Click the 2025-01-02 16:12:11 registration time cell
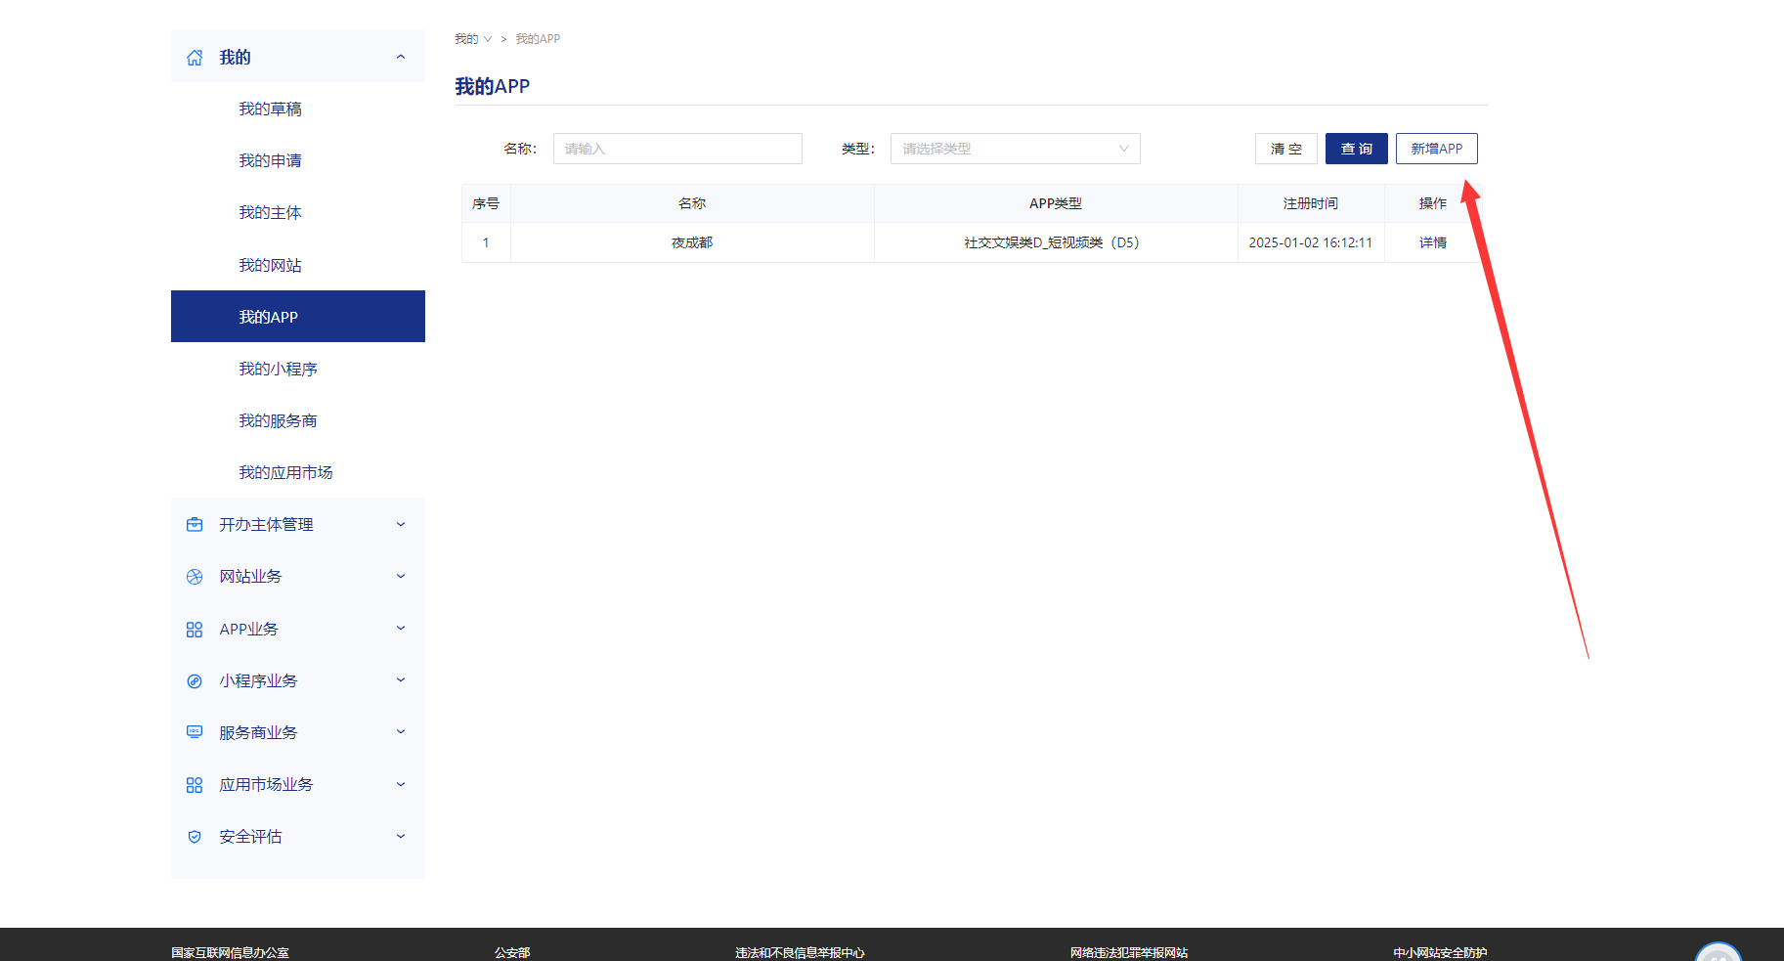 [1311, 242]
